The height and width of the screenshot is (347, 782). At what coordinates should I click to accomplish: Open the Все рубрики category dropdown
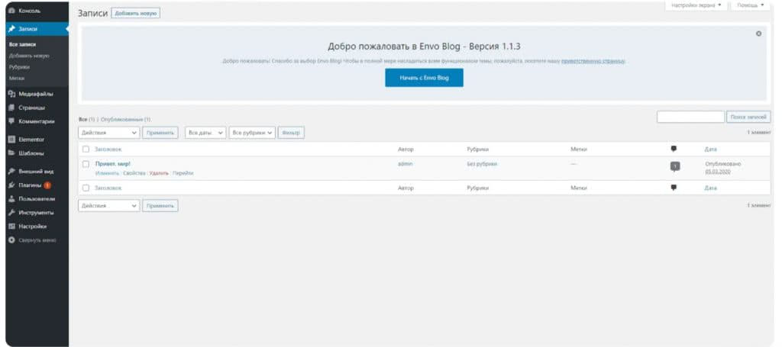(x=252, y=133)
